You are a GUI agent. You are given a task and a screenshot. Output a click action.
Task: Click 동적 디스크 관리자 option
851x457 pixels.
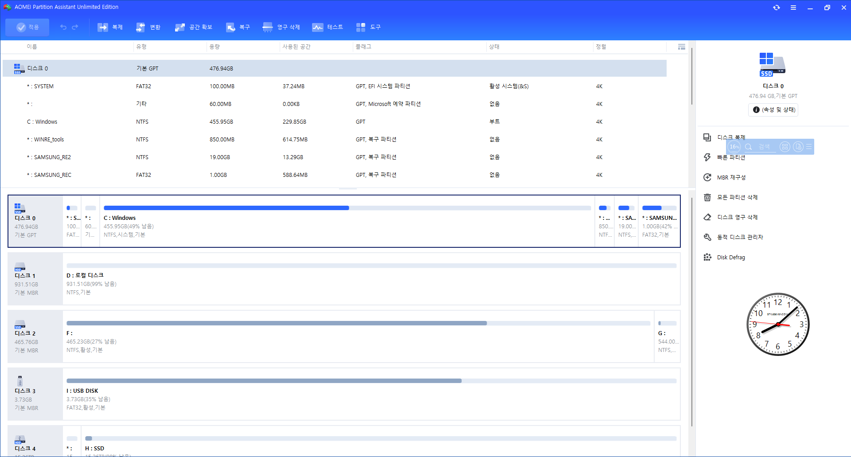[740, 237]
